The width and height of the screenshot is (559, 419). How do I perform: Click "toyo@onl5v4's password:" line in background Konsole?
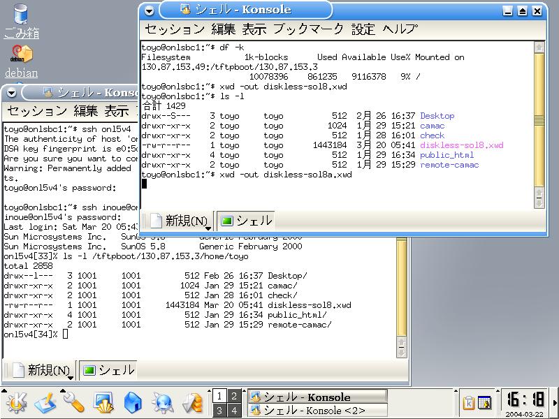60,188
